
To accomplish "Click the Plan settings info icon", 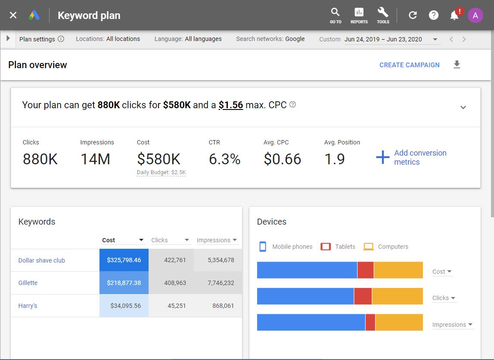I will (x=61, y=39).
